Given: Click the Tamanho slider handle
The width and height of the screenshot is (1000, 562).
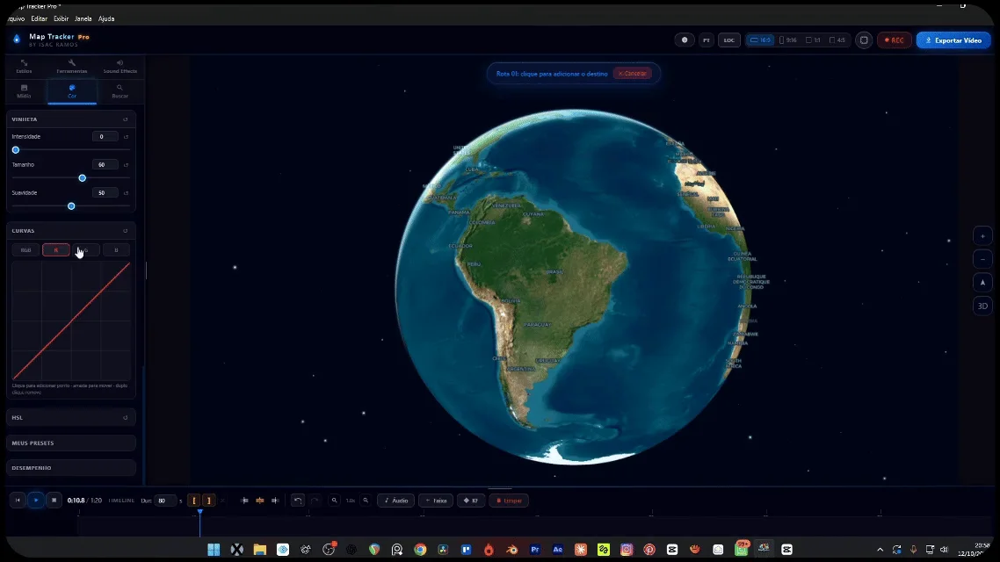Looking at the screenshot, I should click(x=83, y=177).
